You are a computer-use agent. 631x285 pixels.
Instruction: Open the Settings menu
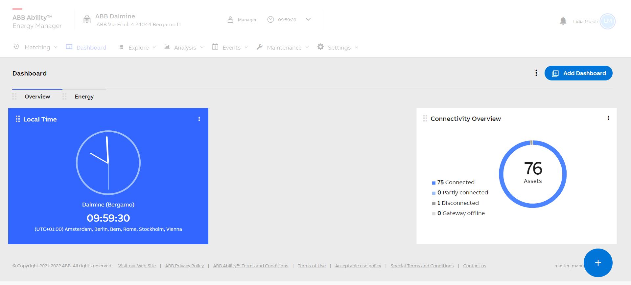[x=339, y=48]
